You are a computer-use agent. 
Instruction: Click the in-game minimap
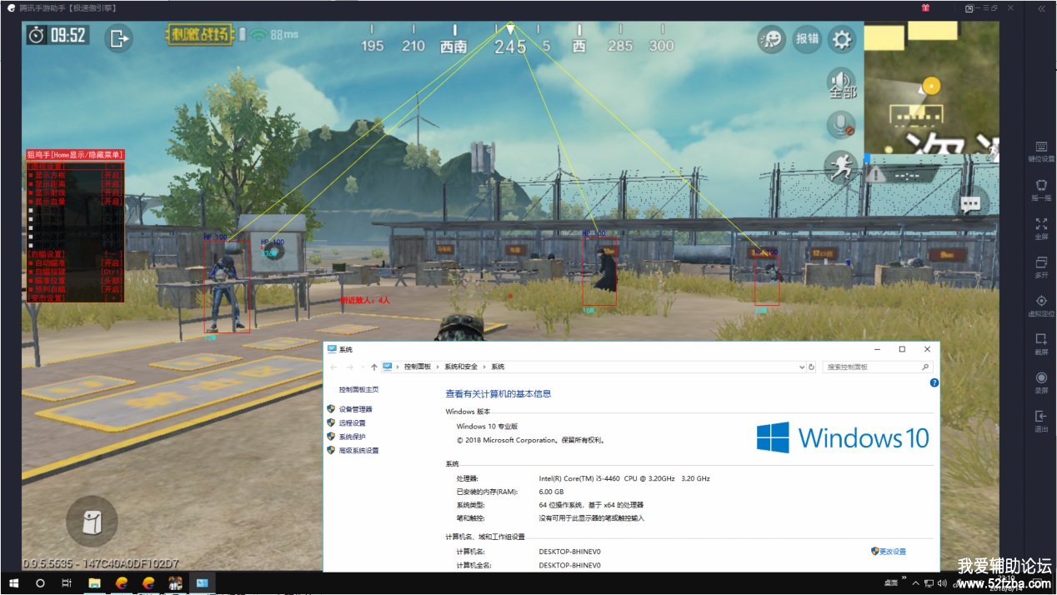point(931,87)
